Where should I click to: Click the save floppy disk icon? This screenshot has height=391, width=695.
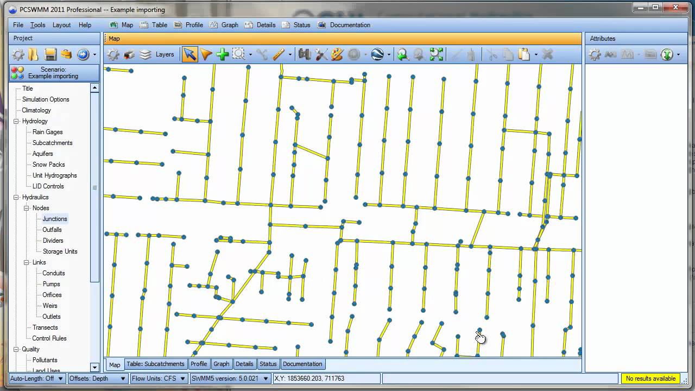(x=50, y=54)
